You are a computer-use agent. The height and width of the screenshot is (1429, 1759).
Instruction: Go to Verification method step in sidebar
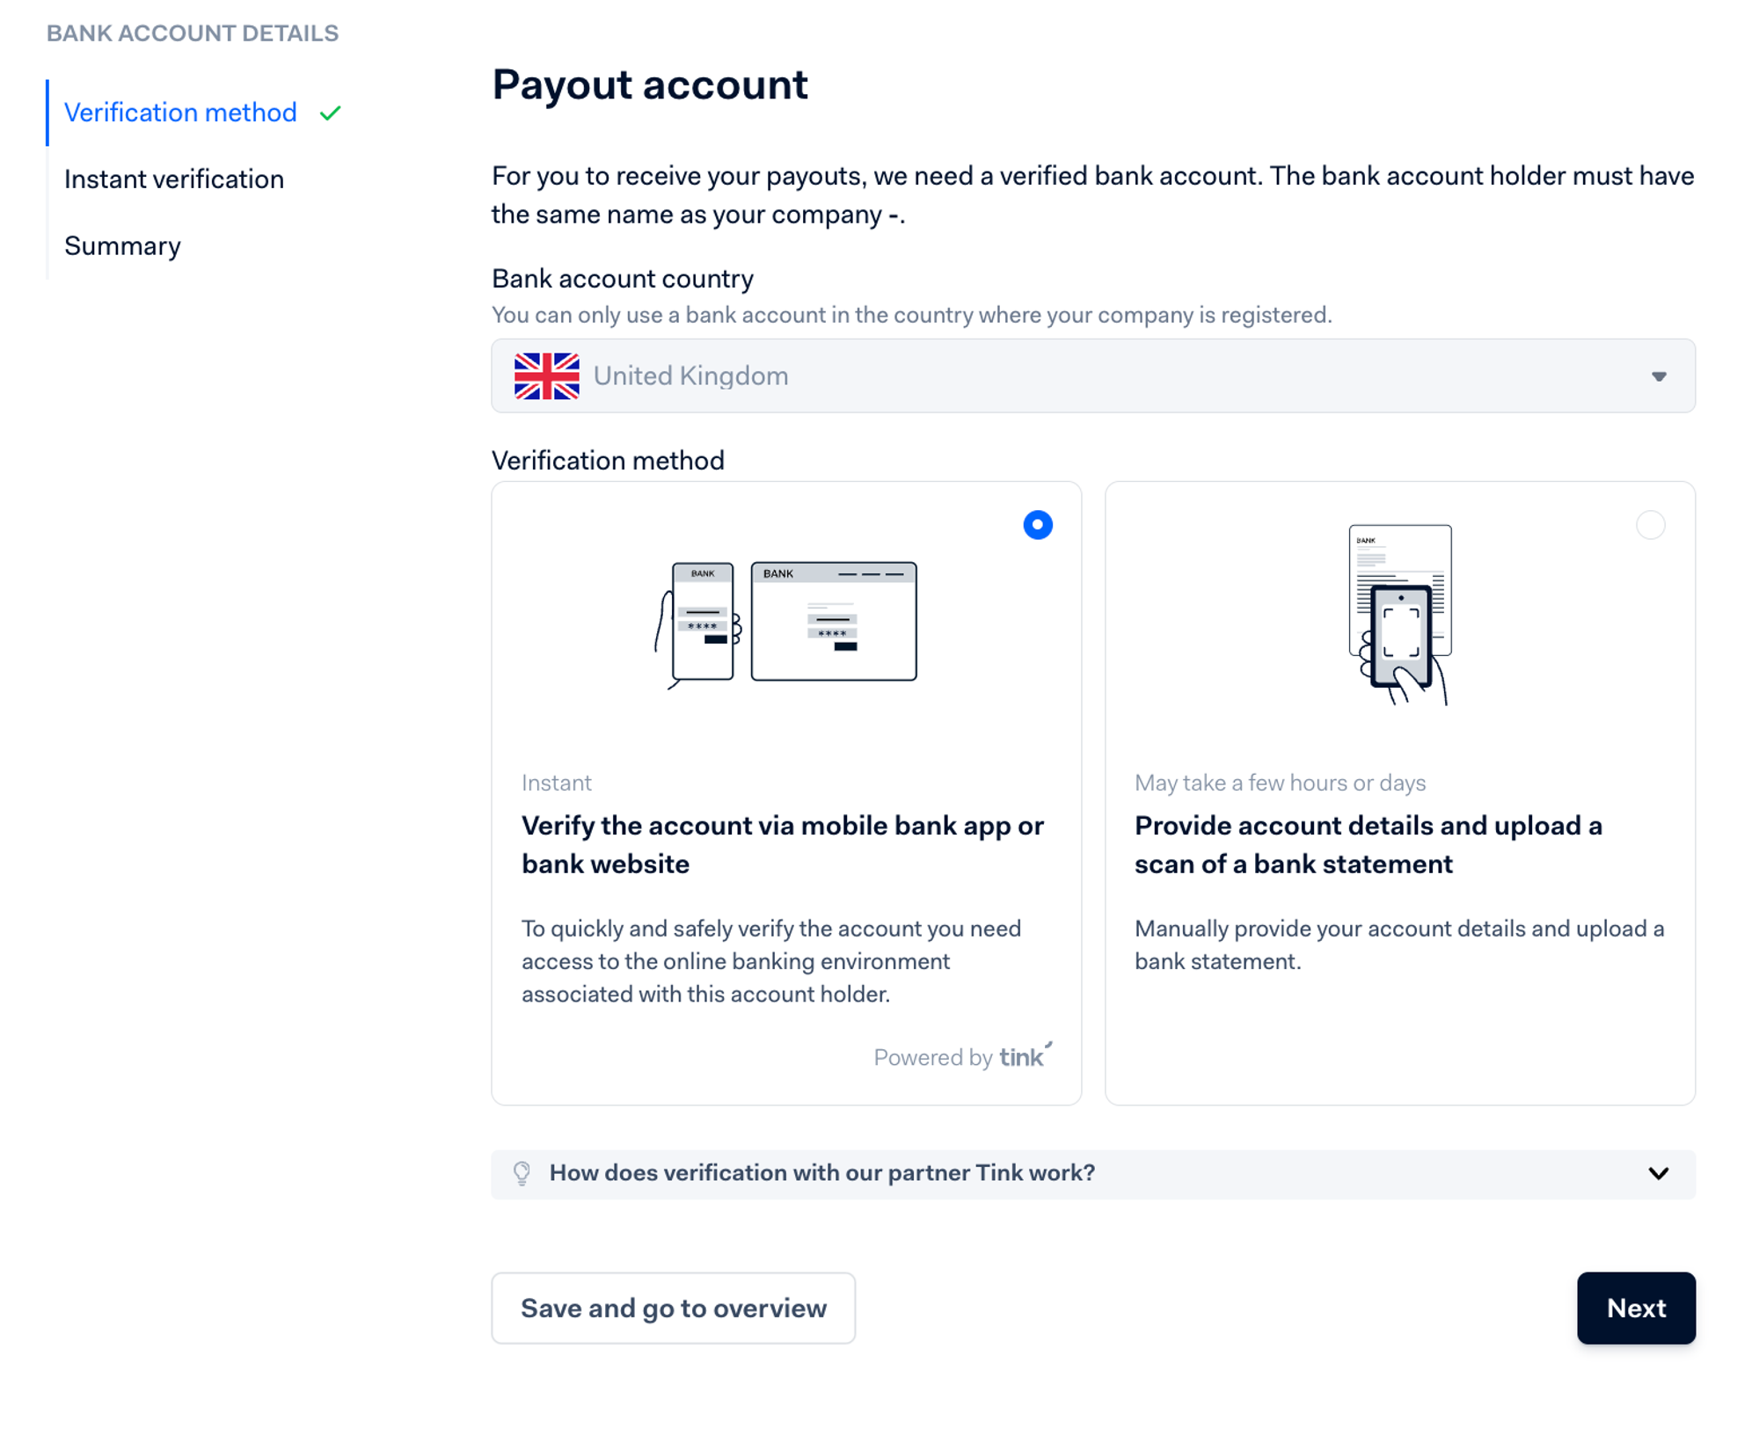180,113
